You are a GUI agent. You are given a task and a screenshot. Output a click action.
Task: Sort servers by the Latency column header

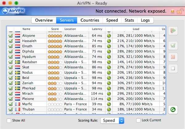point(97,29)
